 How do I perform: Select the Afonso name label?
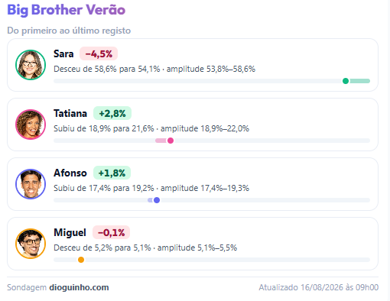pos(70,173)
